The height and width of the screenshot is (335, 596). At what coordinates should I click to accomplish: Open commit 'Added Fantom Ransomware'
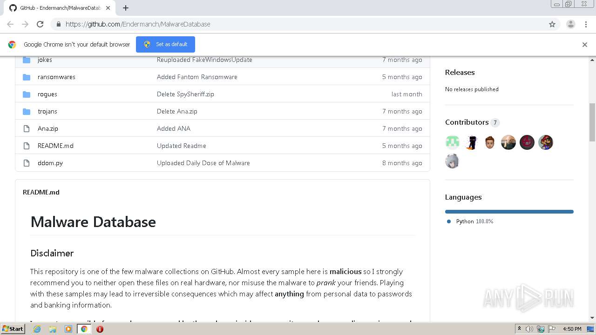pyautogui.click(x=197, y=77)
